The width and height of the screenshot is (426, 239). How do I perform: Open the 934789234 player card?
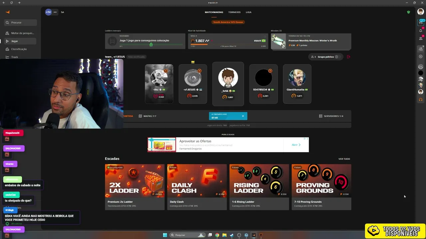pos(263,84)
